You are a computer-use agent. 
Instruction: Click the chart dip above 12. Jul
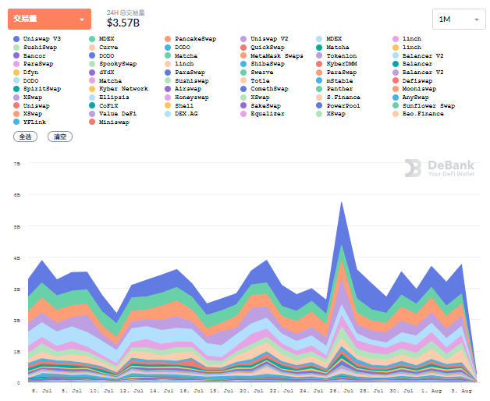(117, 314)
